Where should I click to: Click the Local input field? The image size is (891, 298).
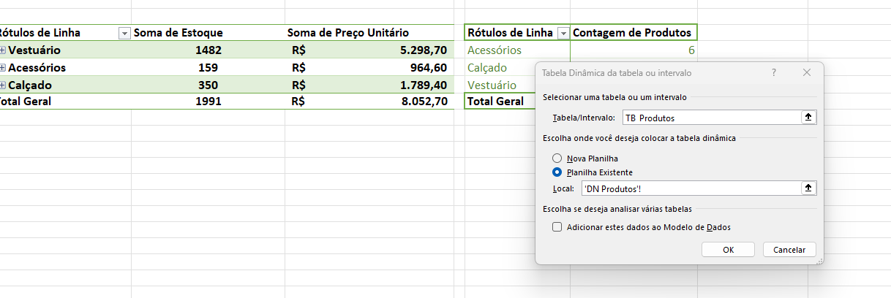pyautogui.click(x=691, y=188)
